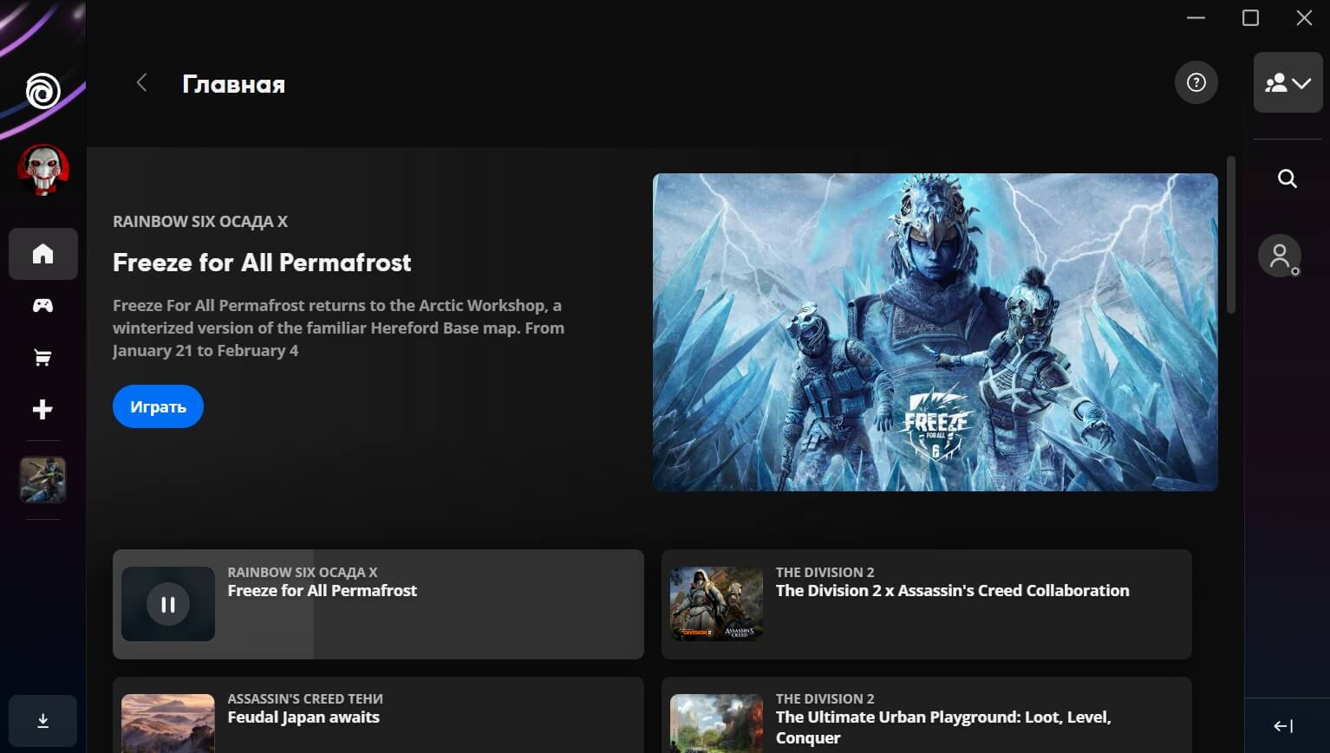Screen dimensions: 1330x753
Task: Go back using the arrow near Главная
Action: [141, 82]
